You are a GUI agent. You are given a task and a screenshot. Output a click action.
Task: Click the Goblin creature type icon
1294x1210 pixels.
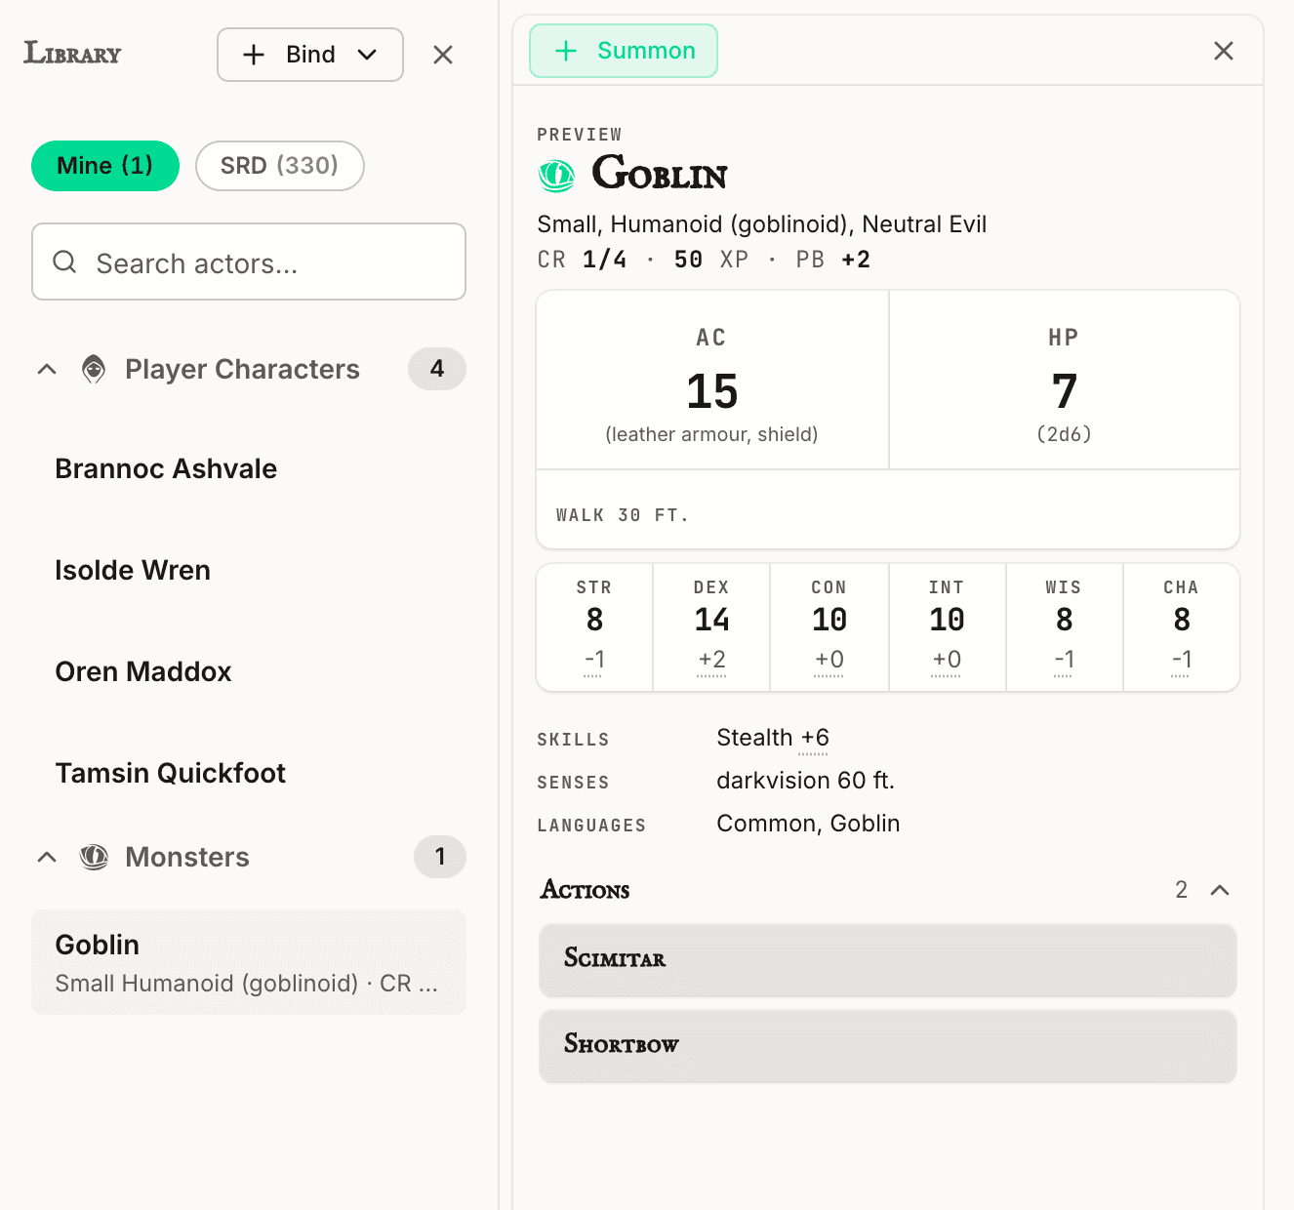pos(557,176)
